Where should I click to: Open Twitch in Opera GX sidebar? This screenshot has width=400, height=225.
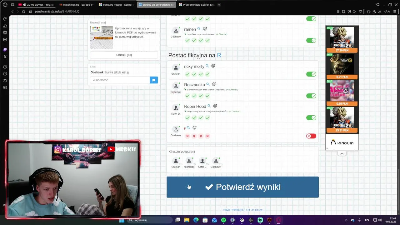click(x=5, y=50)
